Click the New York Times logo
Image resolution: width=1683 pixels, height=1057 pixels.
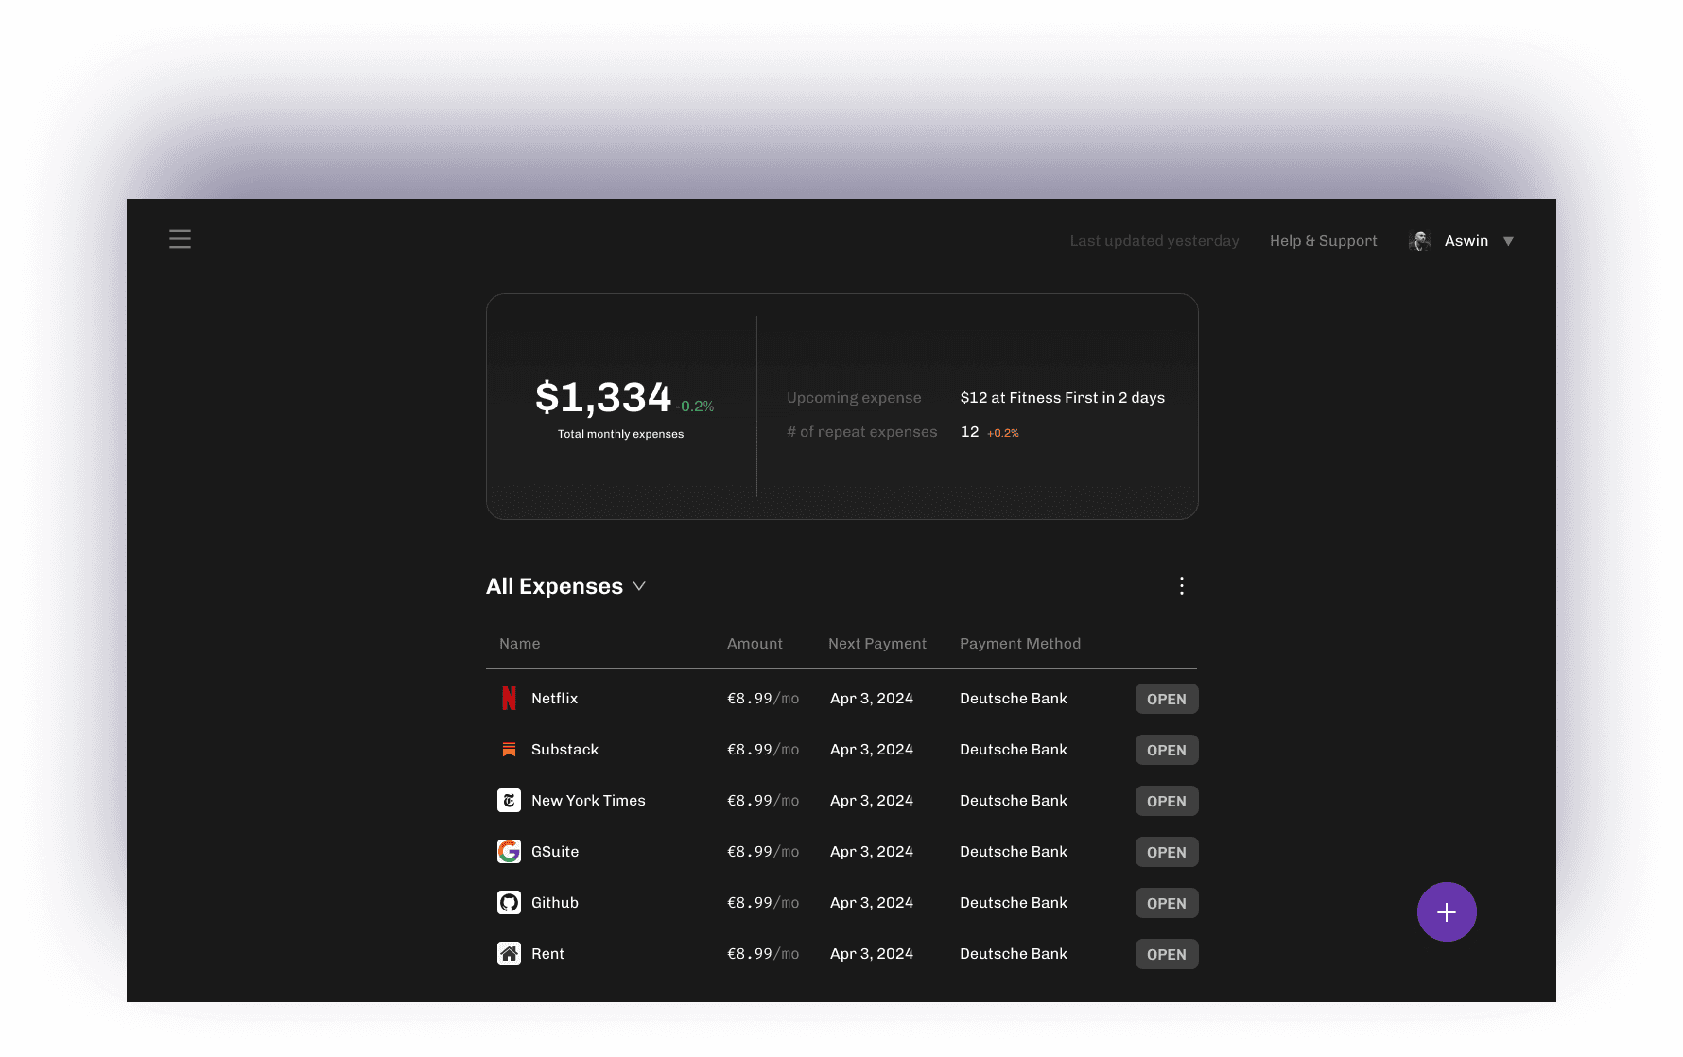coord(509,800)
